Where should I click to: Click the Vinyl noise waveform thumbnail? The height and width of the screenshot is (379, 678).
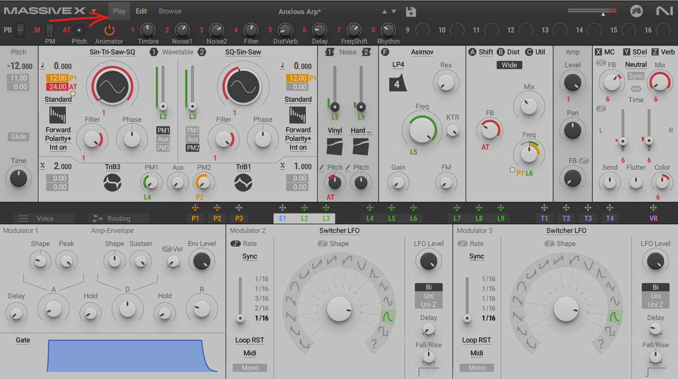[x=335, y=147]
